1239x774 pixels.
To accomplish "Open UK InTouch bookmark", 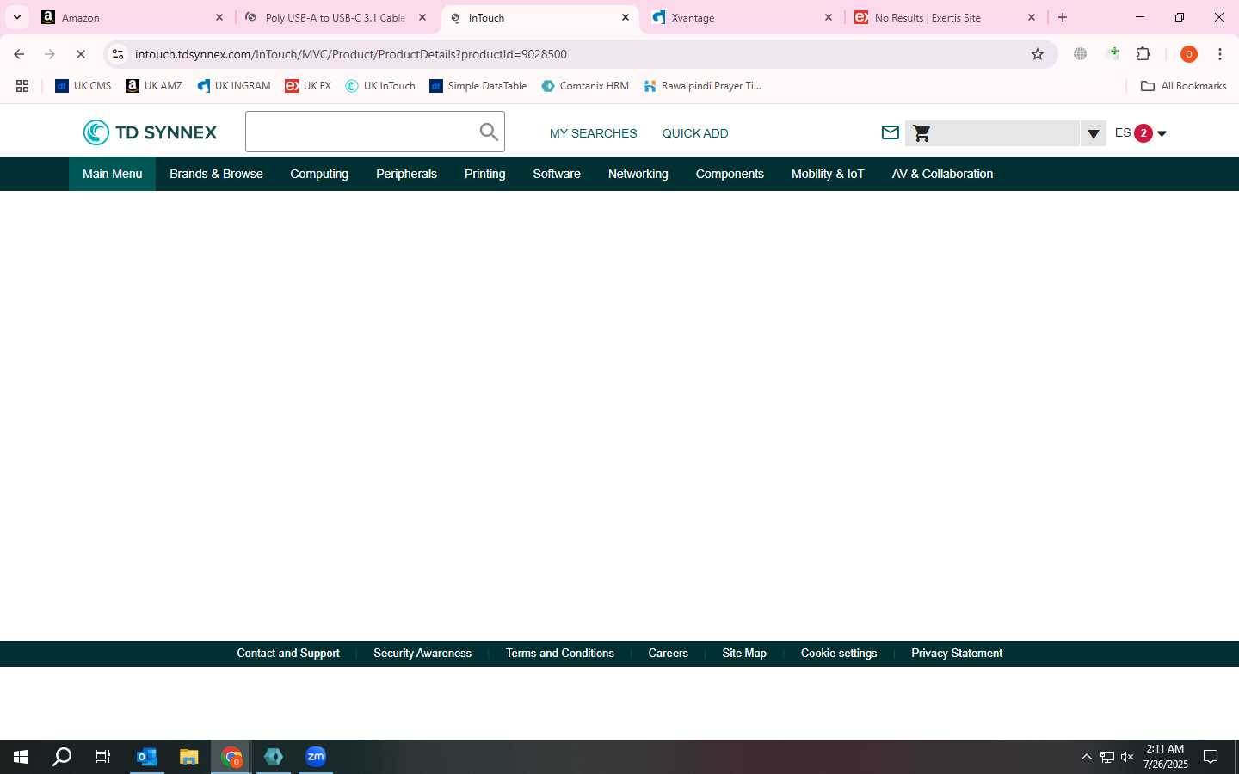I will pos(380,86).
